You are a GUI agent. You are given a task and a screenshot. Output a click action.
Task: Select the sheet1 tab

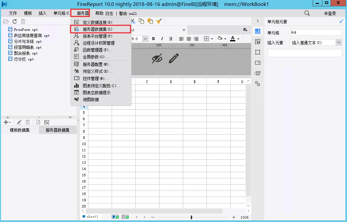[x=90, y=217]
